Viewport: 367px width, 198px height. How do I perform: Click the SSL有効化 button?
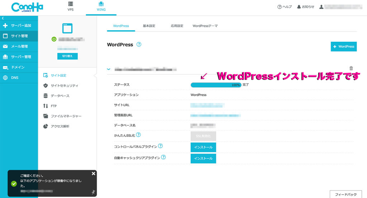coord(203,136)
